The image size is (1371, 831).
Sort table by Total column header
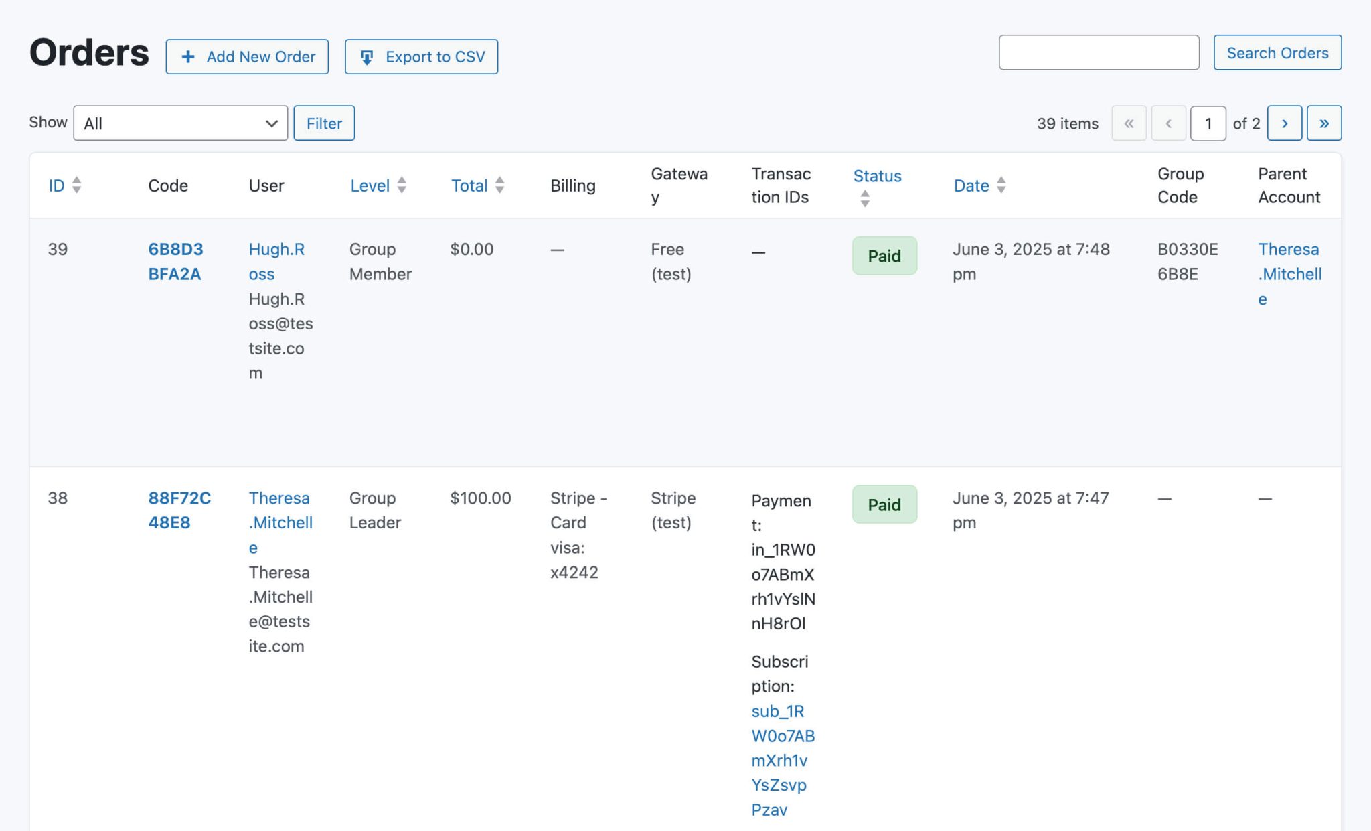pos(469,185)
